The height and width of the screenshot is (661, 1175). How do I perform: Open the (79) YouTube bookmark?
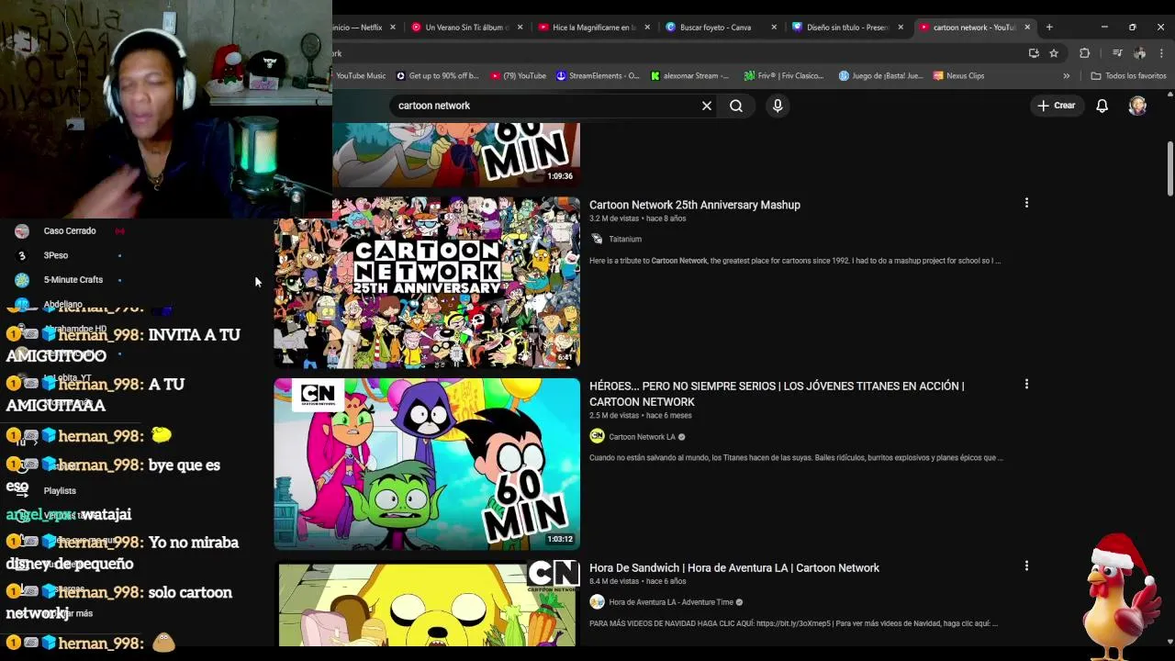pos(519,76)
